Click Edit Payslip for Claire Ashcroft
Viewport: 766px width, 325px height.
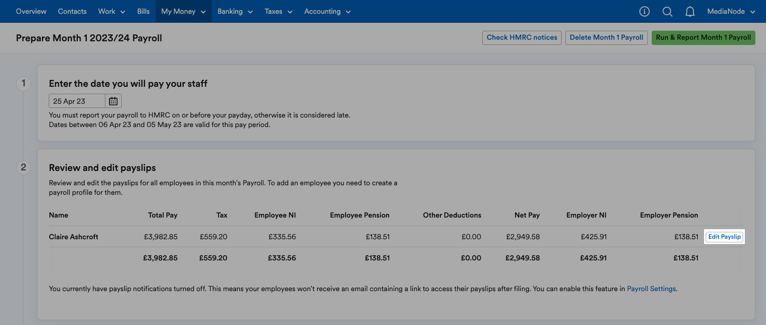pos(725,237)
